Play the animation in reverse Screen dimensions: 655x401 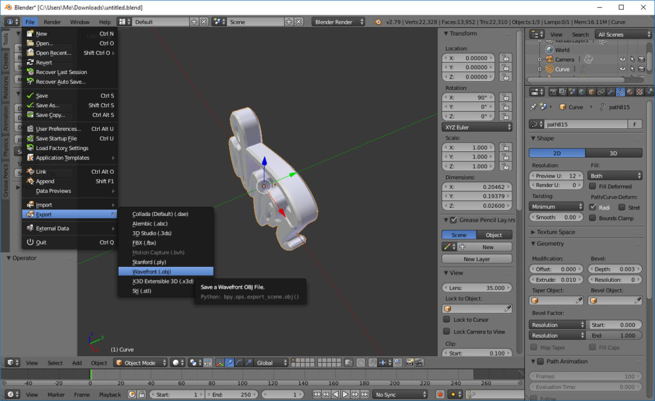[335, 395]
